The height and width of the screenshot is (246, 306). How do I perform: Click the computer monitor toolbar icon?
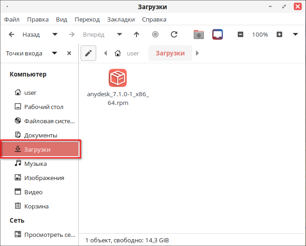pyautogui.click(x=218, y=34)
